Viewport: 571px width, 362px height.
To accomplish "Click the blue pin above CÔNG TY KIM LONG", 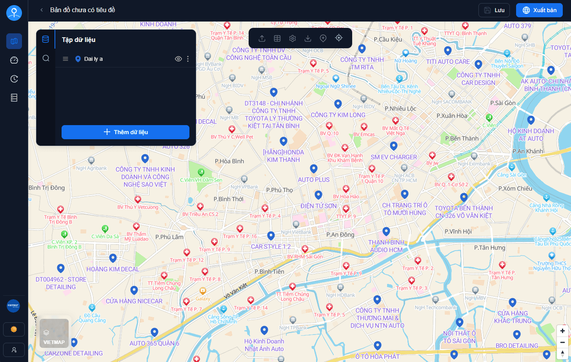I will (338, 104).
